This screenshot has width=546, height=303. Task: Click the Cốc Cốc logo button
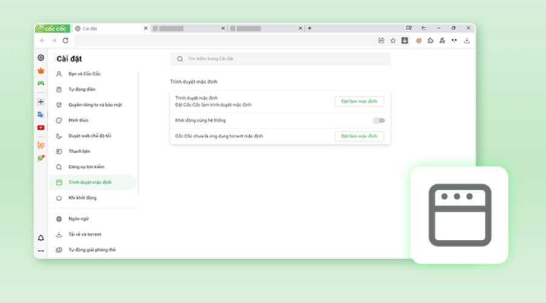coord(52,28)
